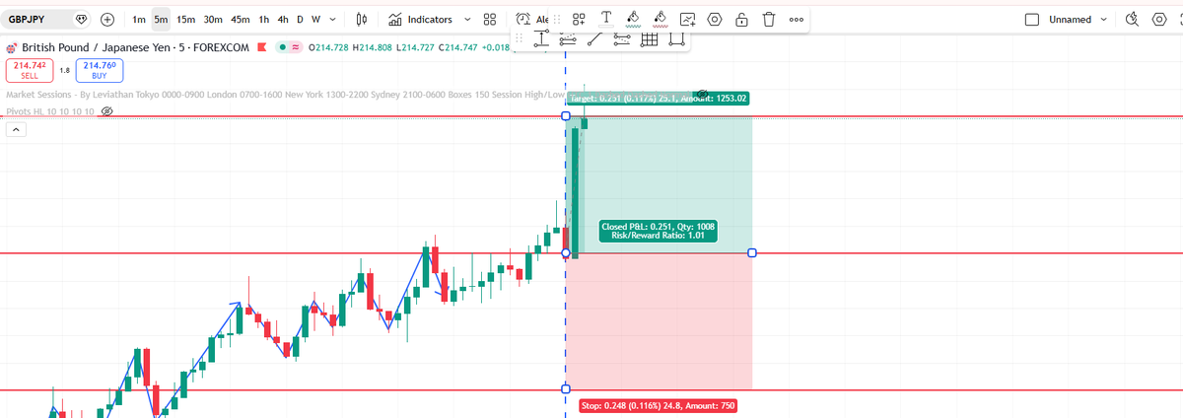Screen dimensions: 1183x418
Task: Click the Stop label of the position
Action: click(657, 405)
